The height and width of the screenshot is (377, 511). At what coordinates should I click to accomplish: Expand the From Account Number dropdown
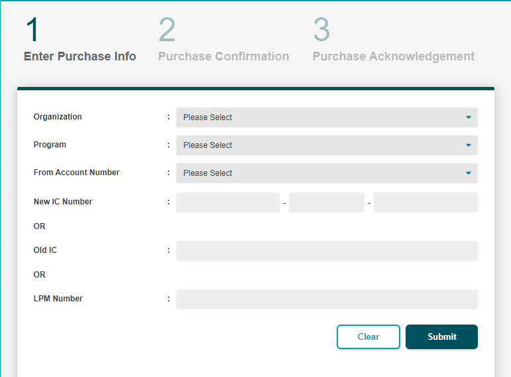[327, 173]
